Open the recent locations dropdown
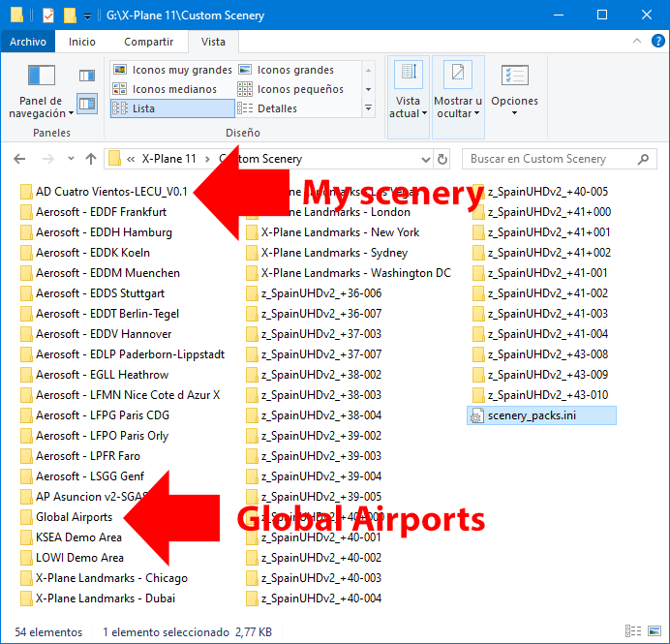 click(71, 159)
